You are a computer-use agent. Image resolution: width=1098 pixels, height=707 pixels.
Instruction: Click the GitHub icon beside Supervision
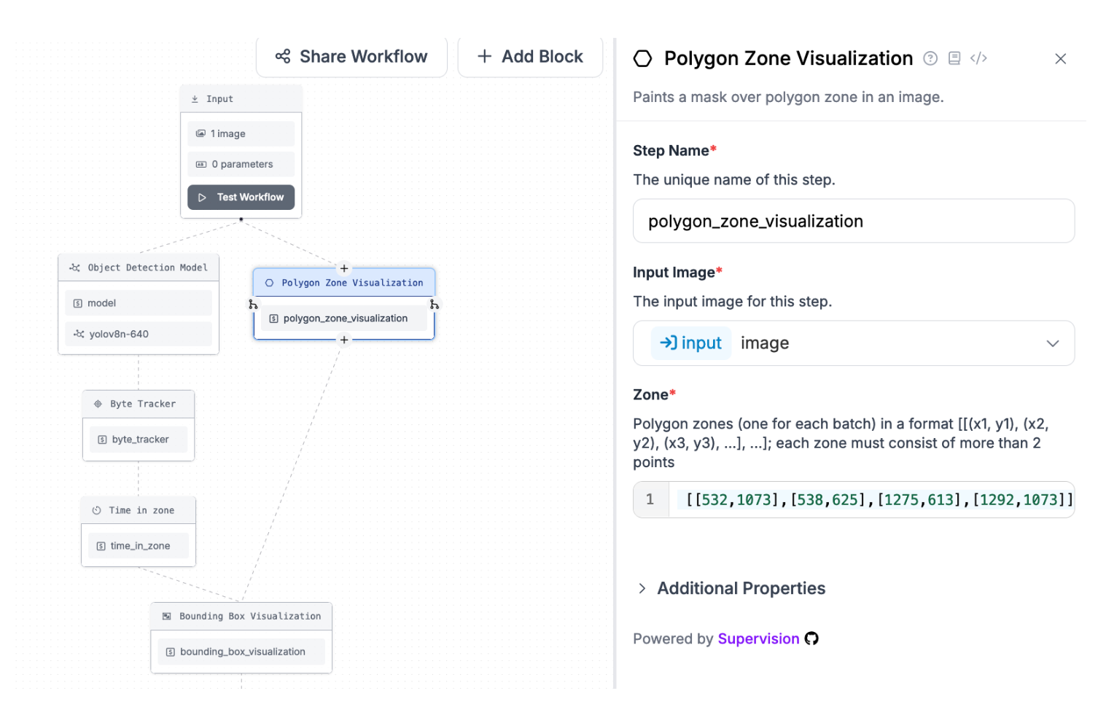(811, 639)
